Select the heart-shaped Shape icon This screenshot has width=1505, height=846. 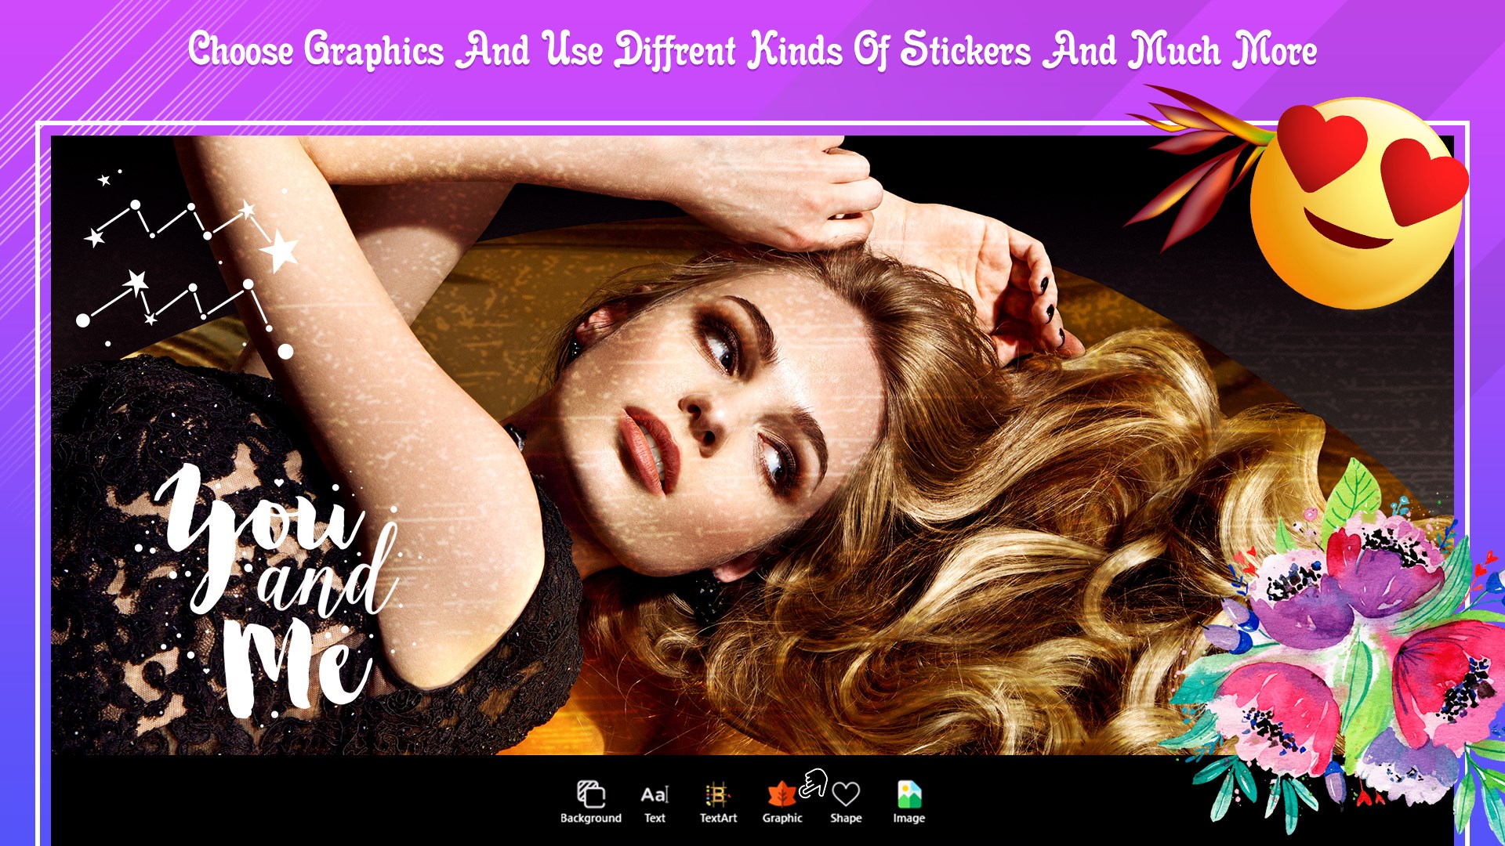click(846, 794)
